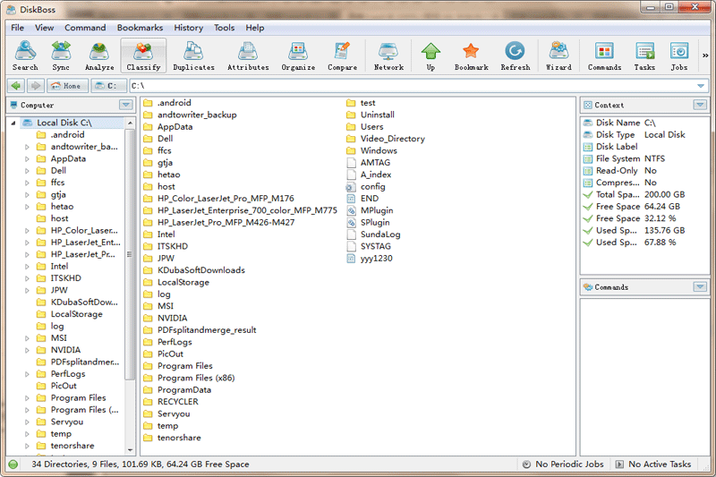The height and width of the screenshot is (477, 716).
Task: Open the Context panel dropdown arrow
Action: [x=700, y=105]
